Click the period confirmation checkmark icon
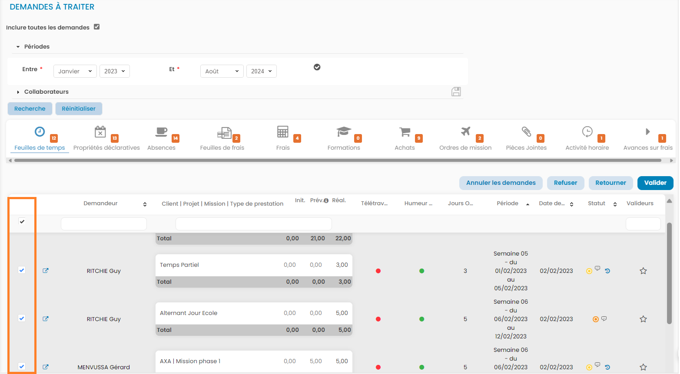The image size is (680, 374). click(x=317, y=67)
